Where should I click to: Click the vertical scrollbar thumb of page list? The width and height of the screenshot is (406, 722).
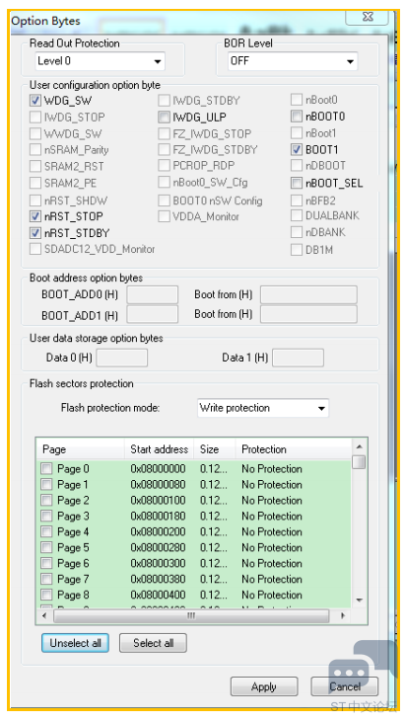[x=360, y=461]
